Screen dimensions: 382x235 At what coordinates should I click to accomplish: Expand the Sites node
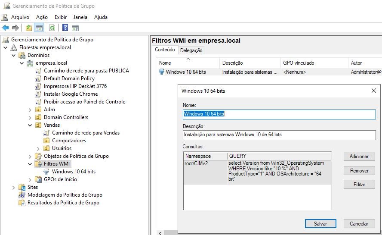click(x=14, y=188)
